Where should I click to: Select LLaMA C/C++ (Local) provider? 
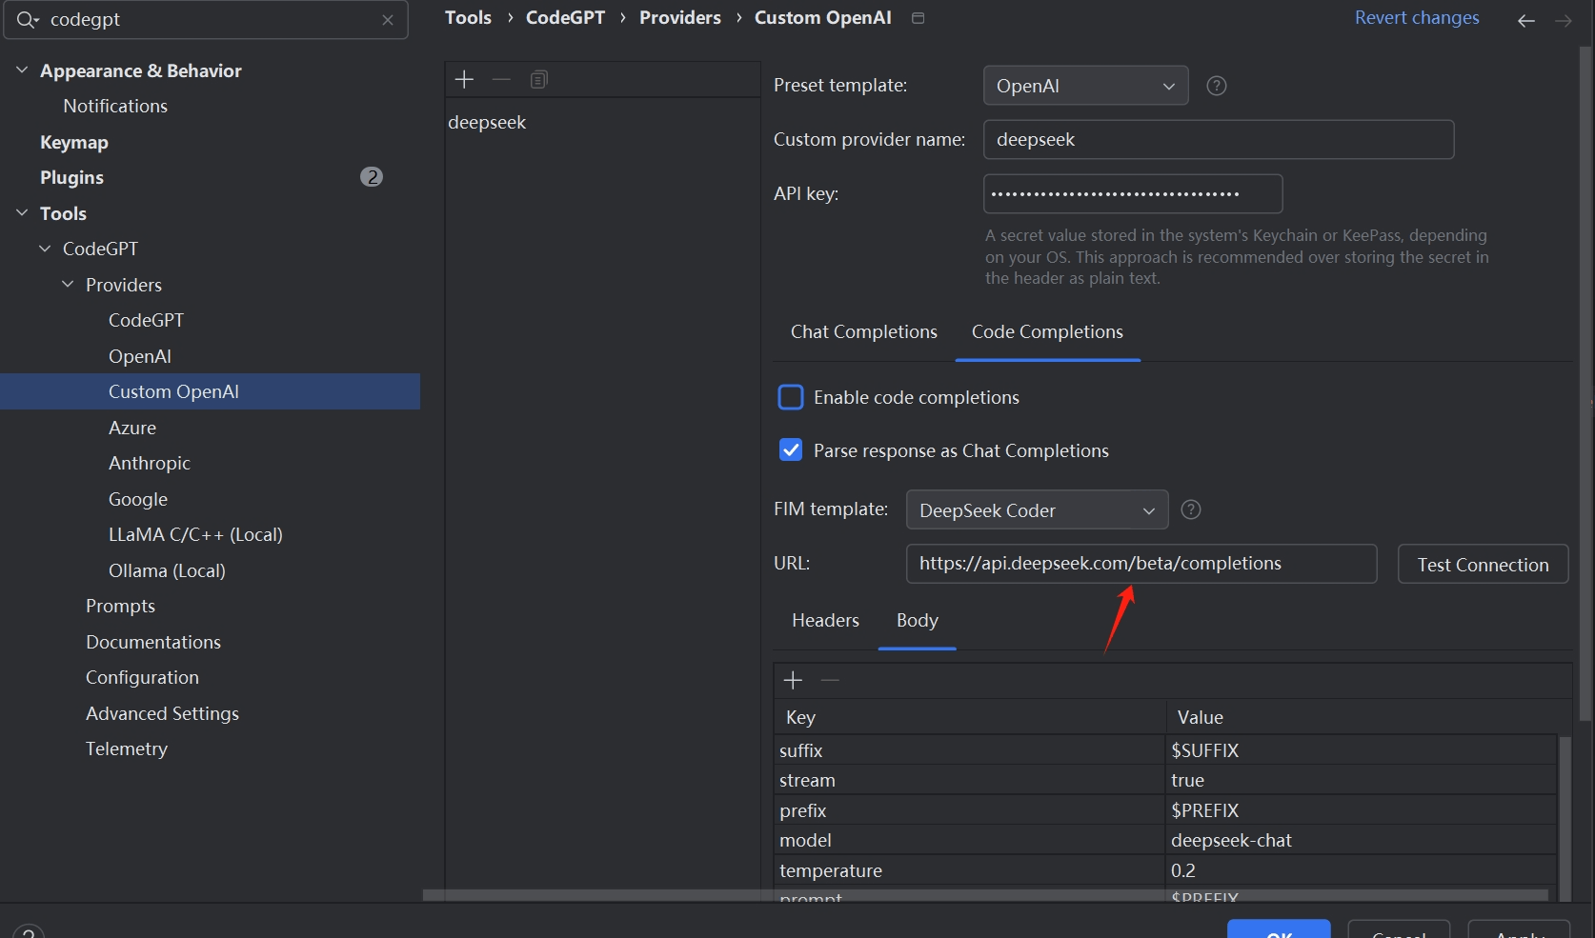[x=195, y=534]
